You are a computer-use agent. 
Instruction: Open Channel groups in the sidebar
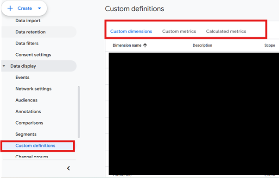tap(32, 157)
